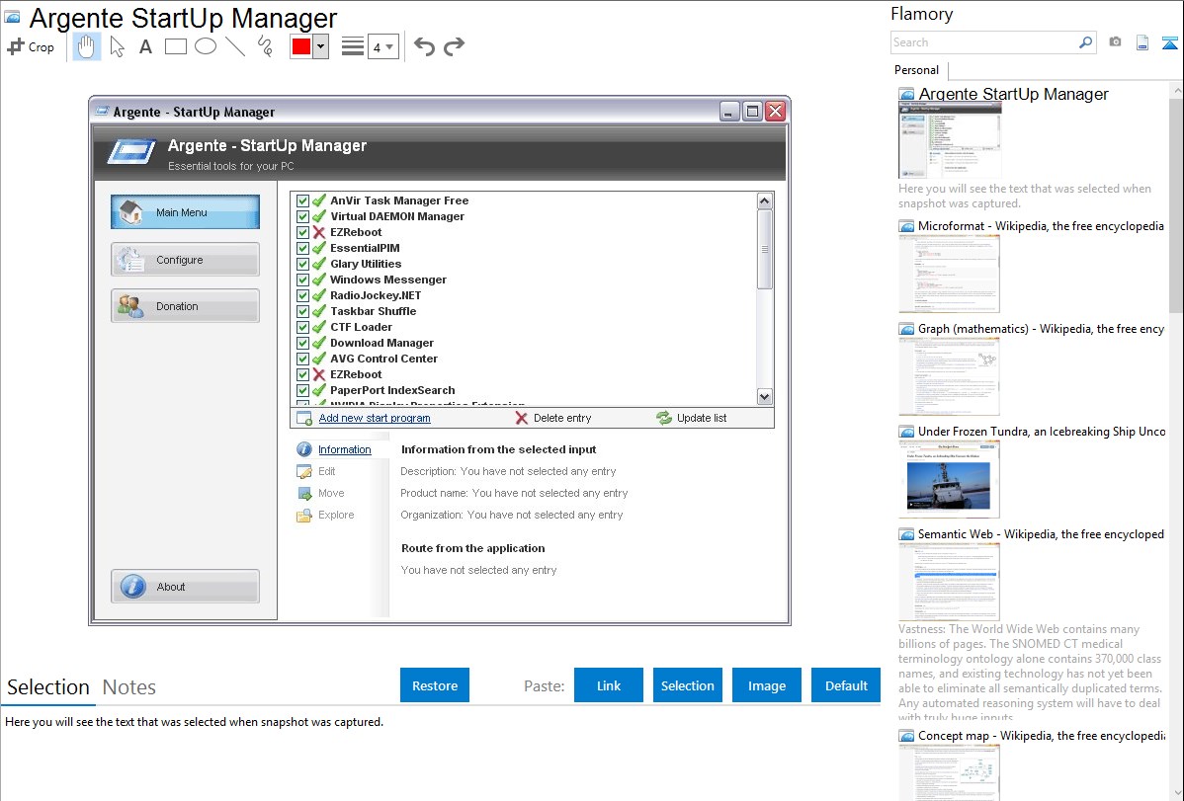Click the information icon in details panel
The height and width of the screenshot is (801, 1184).
304,449
